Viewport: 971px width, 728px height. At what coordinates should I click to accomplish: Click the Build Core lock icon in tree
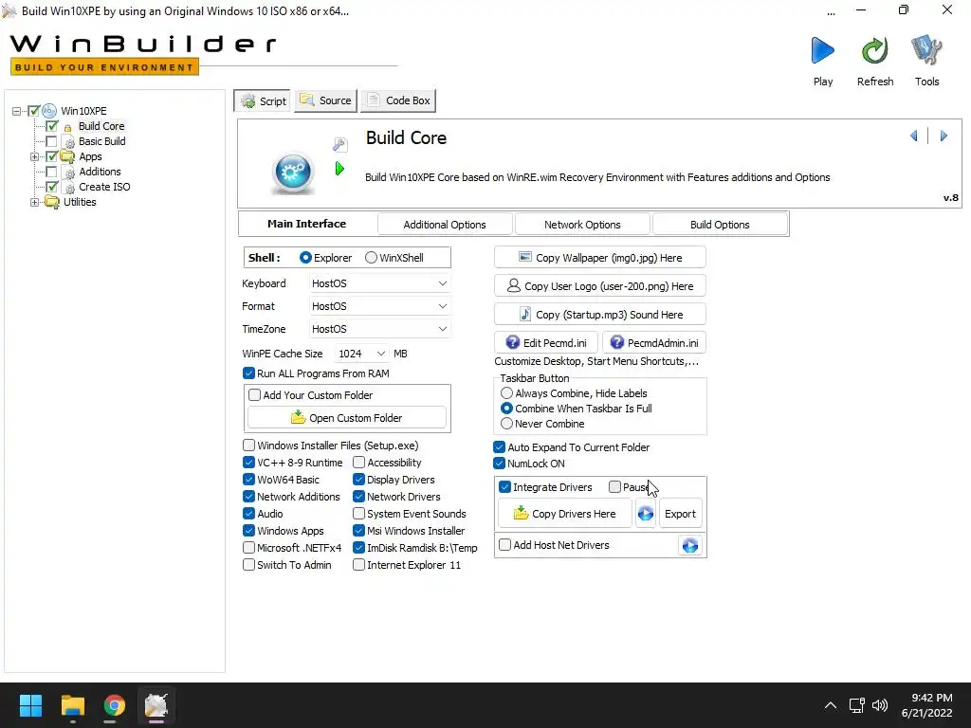tap(68, 127)
